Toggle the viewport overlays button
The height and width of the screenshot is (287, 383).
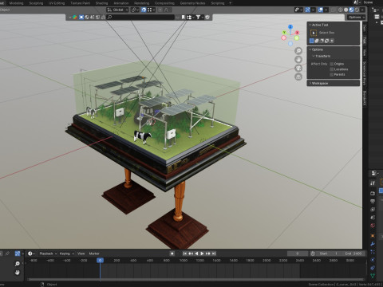[321, 10]
